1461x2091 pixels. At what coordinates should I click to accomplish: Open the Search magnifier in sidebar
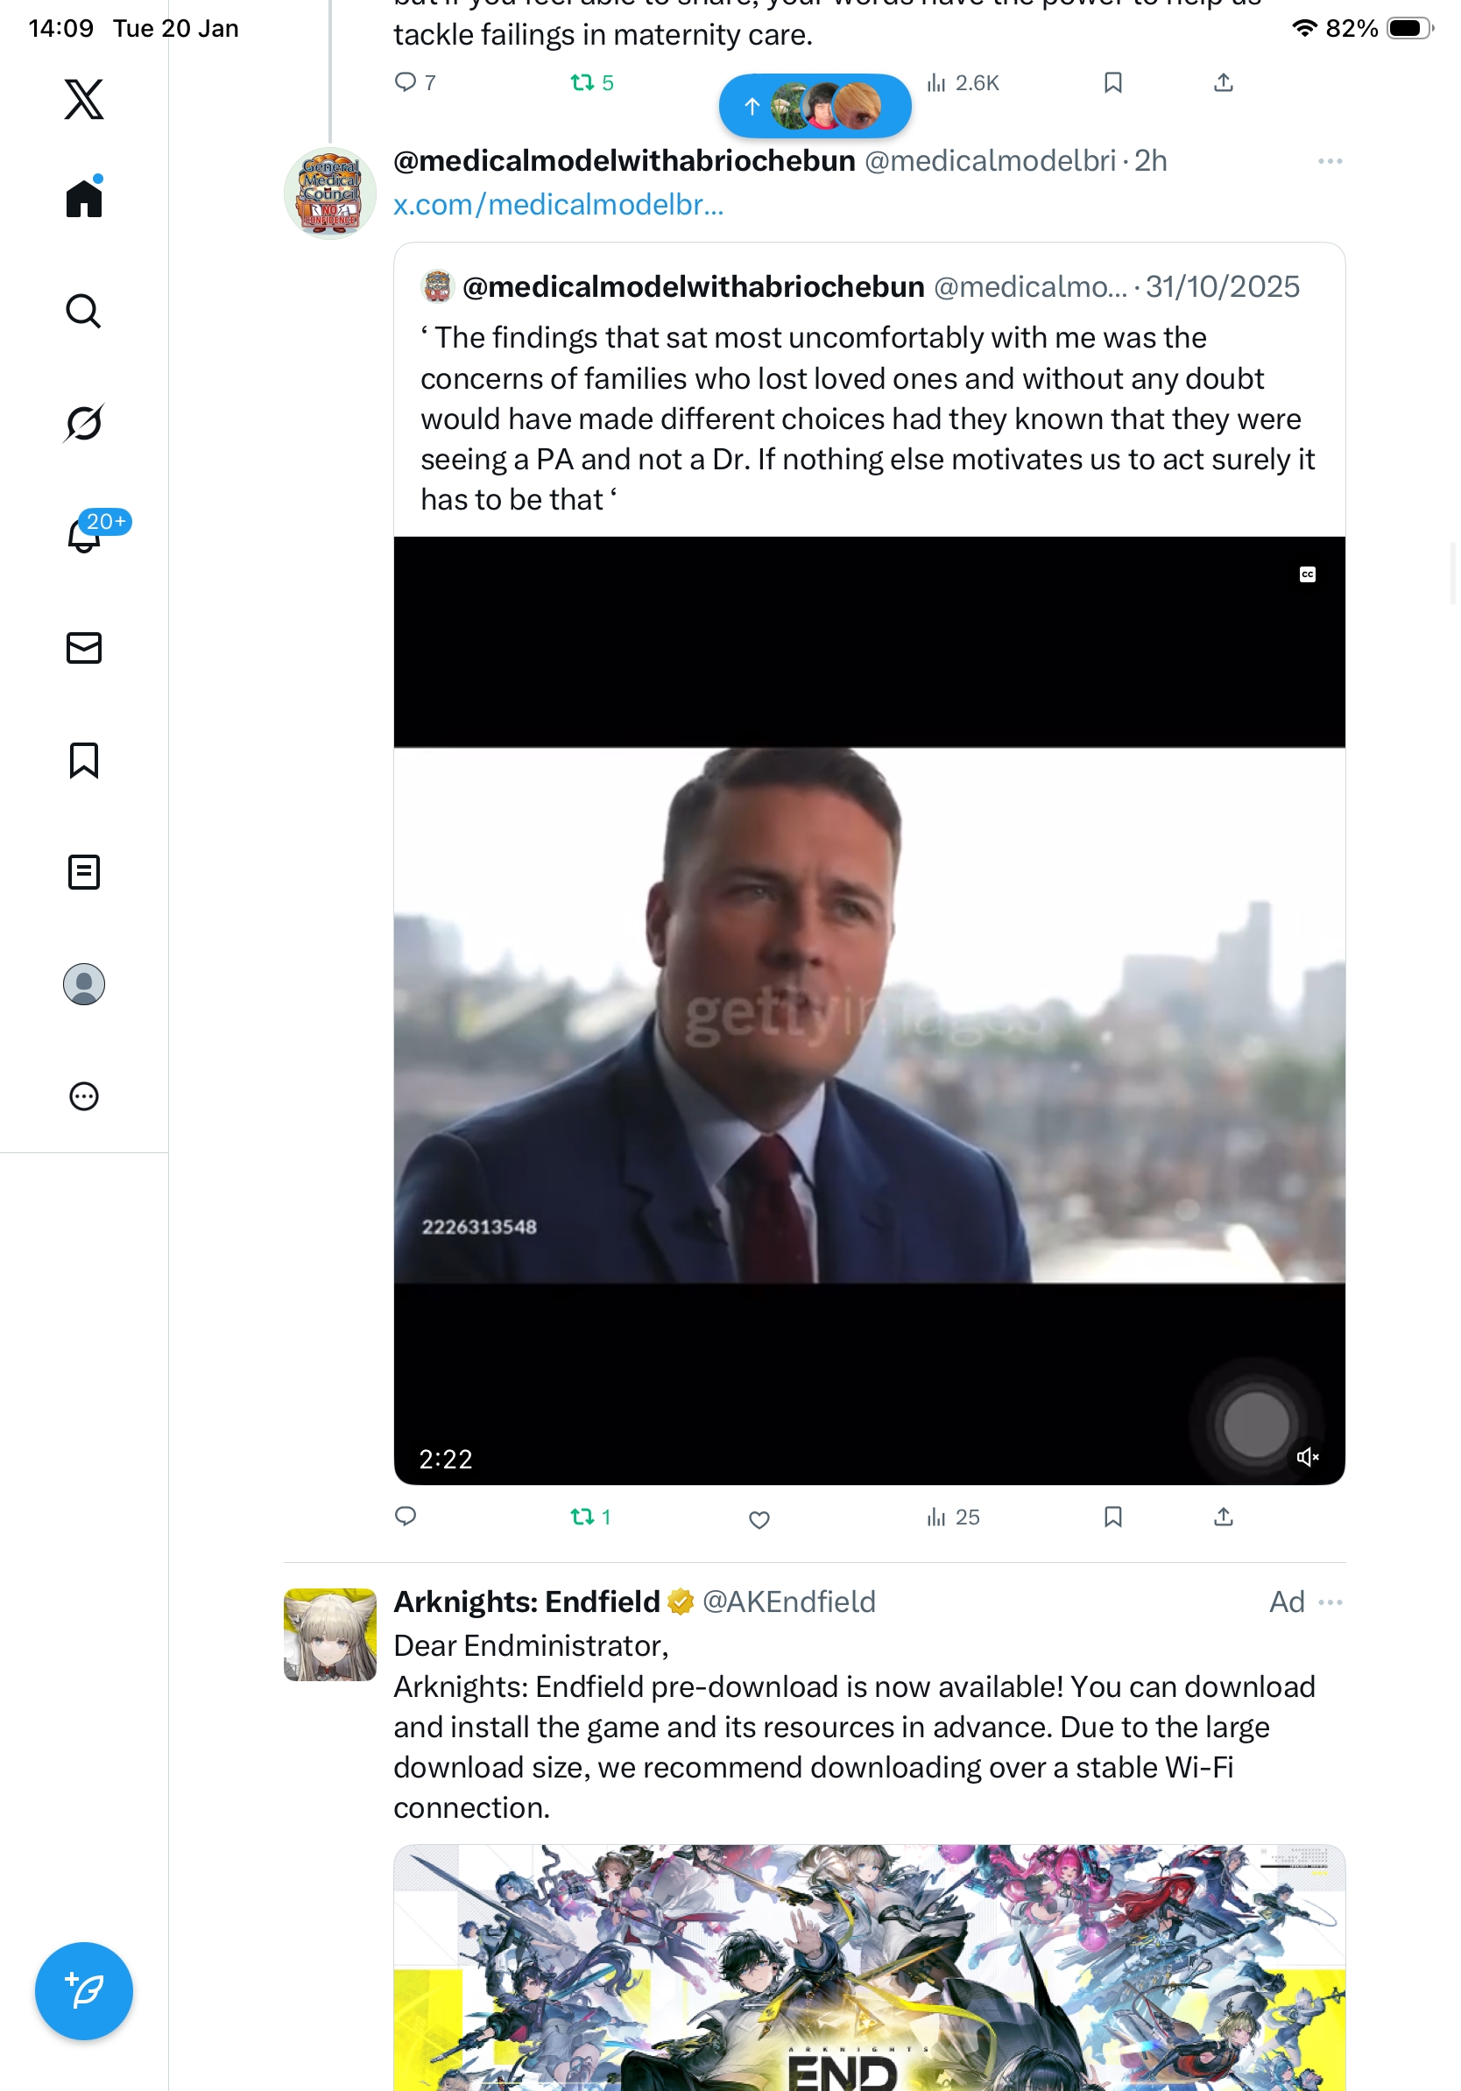(84, 312)
